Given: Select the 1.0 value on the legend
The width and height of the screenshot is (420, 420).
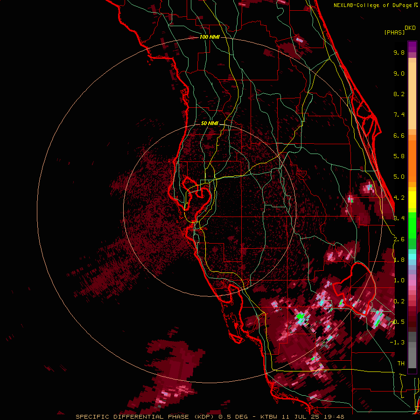Looking at the screenshot, I should tap(399, 280).
